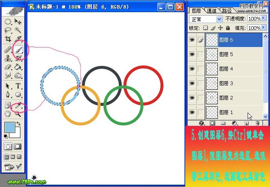Screen dimensions: 270x187
Task: Hide 图层 4 visibility eye
Action: click(192, 69)
